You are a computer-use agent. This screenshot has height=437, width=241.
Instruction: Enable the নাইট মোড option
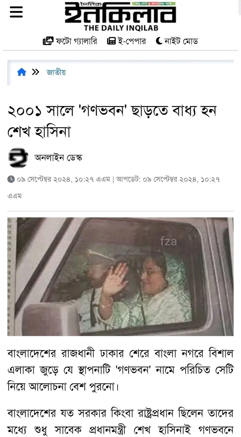click(x=181, y=41)
